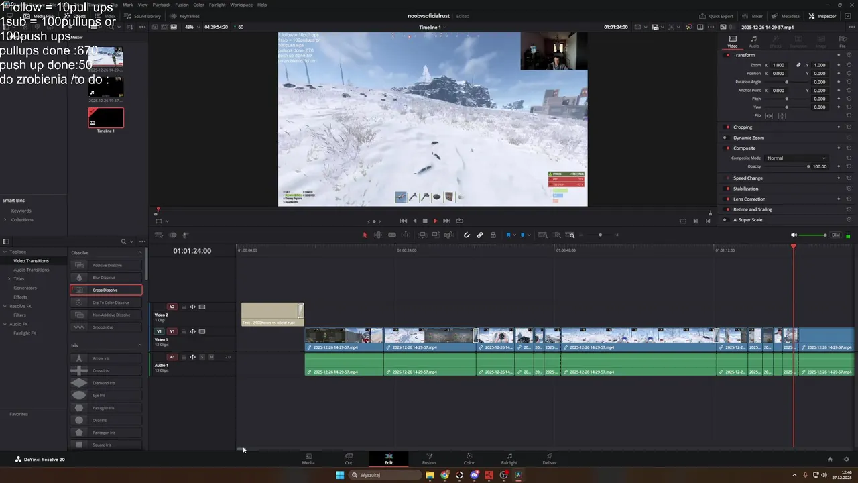The width and height of the screenshot is (858, 483).
Task: Toggle timeline Snapping magnet icon
Action: pyautogui.click(x=467, y=235)
